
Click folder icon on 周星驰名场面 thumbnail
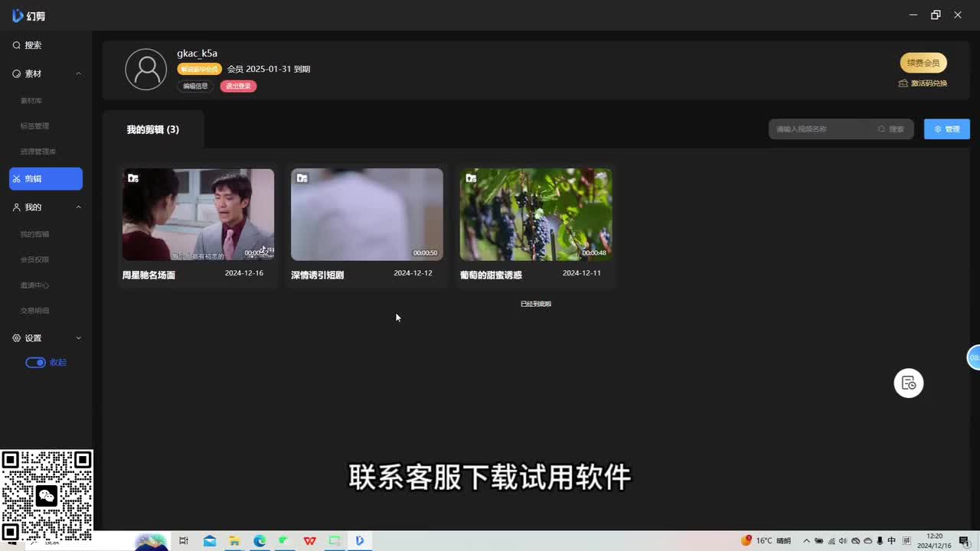(133, 178)
